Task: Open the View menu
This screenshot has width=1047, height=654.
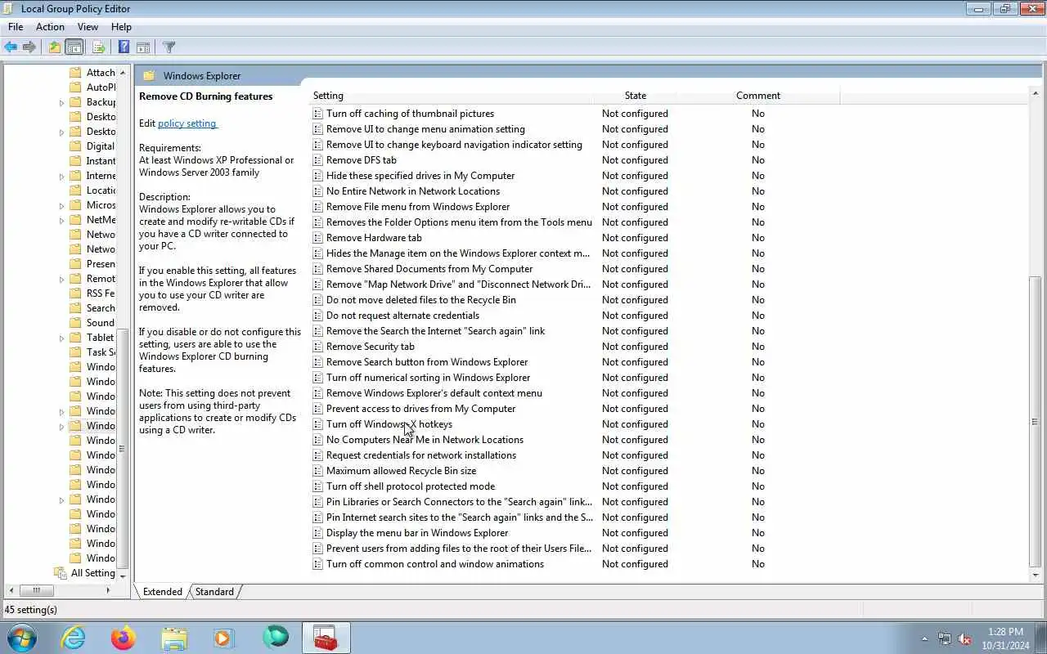Action: click(x=88, y=27)
